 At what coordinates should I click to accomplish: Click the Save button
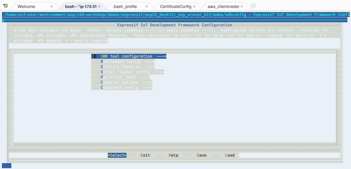(202, 155)
